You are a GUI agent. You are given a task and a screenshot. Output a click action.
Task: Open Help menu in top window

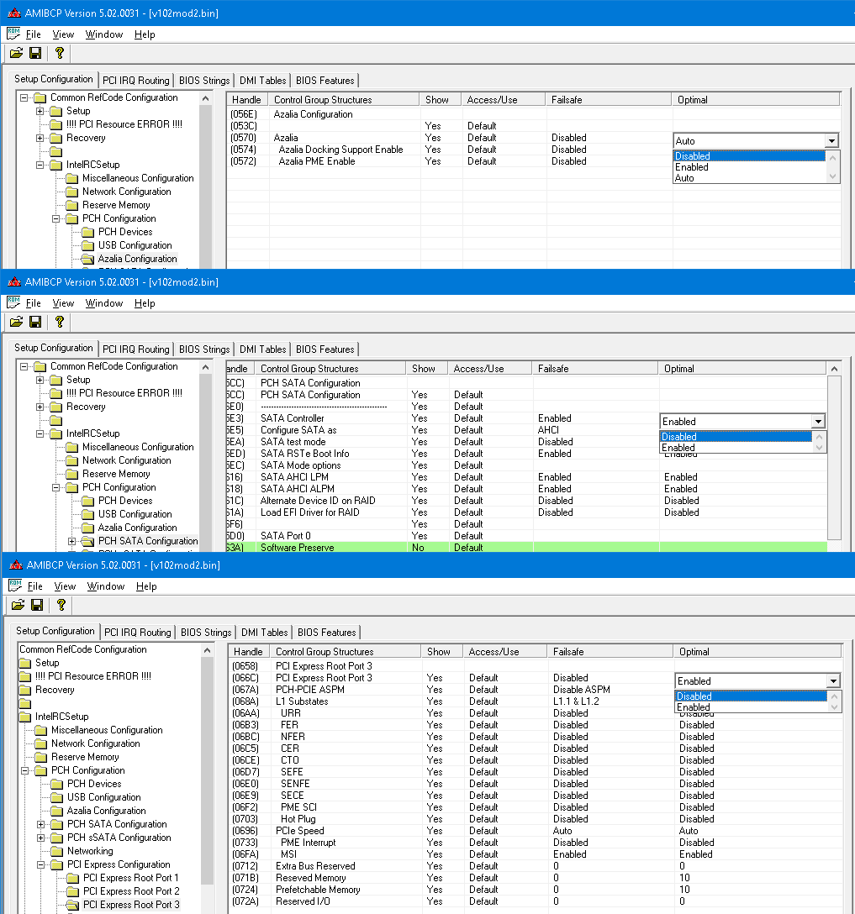click(145, 34)
